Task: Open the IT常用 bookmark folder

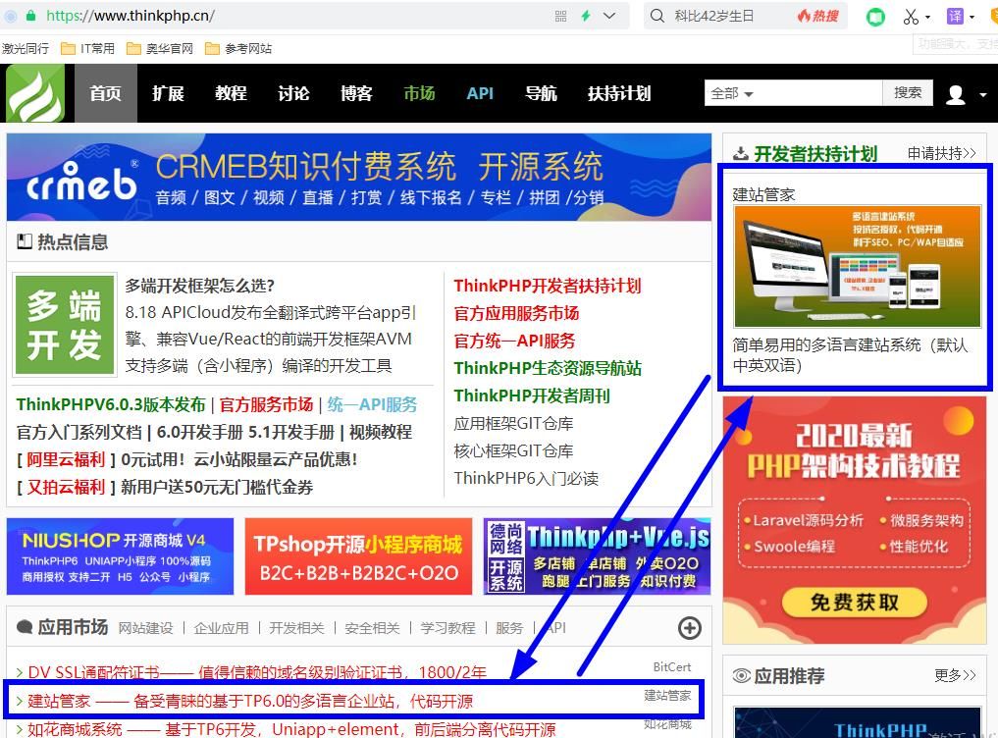Action: pos(88,48)
